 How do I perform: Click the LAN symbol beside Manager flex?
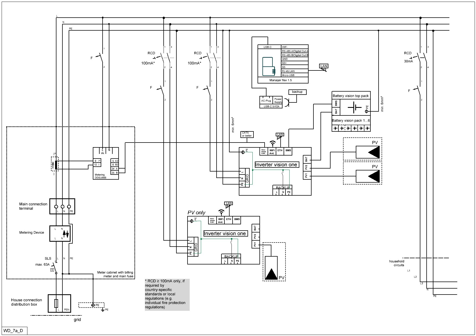point(324,67)
